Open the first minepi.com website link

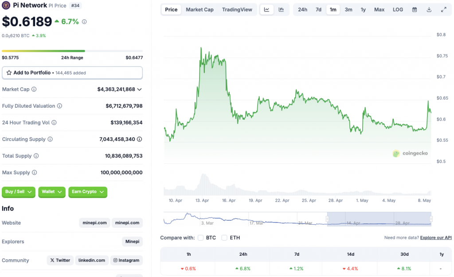[94, 223]
